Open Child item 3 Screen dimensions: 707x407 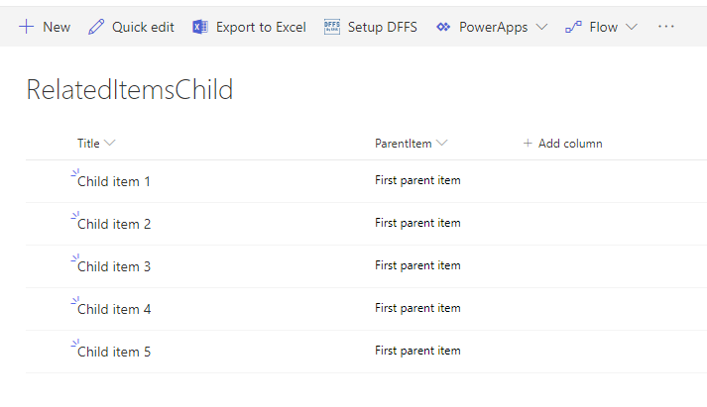point(114,267)
